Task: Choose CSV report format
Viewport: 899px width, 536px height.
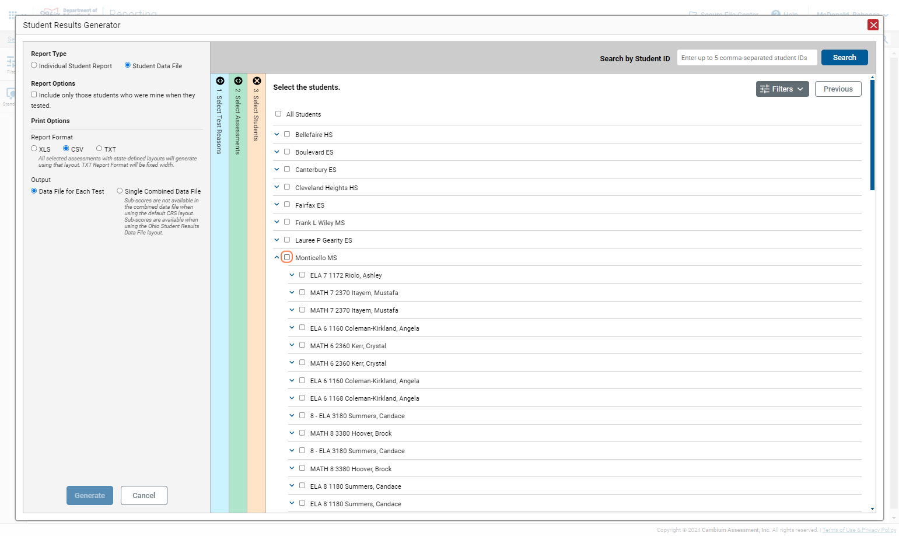Action: (66, 149)
